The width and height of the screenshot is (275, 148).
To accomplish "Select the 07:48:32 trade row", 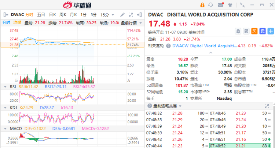I will tap(177, 113).
